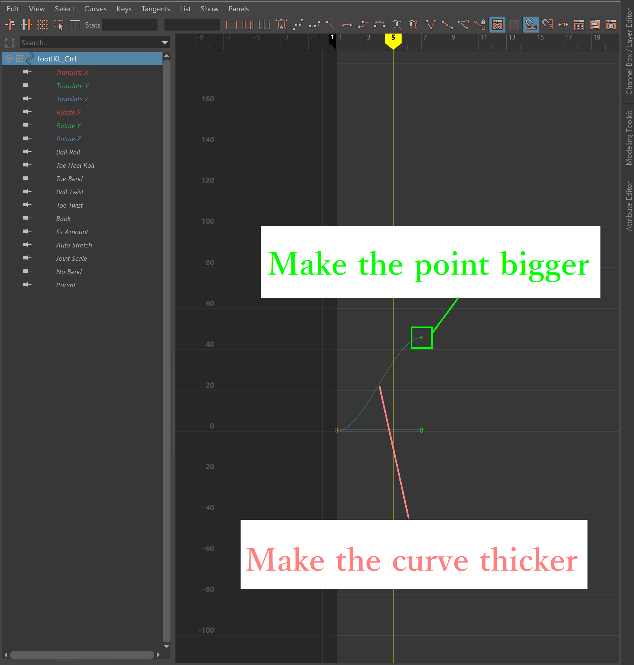Toggle value snapping
The width and height of the screenshot is (634, 665).
(x=548, y=24)
